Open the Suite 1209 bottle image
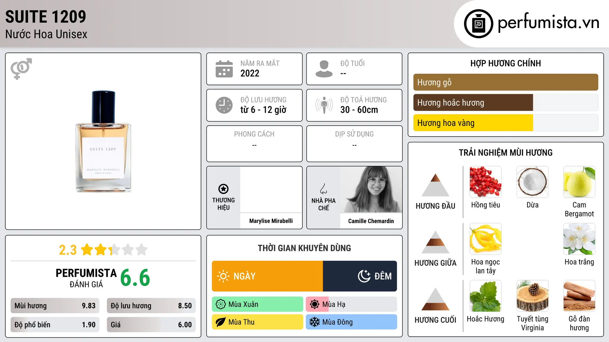Viewport: 609px width, 342px height. point(103,141)
